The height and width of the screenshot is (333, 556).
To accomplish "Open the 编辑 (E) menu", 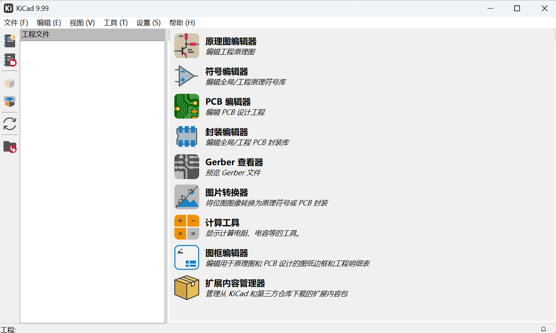I will coord(49,23).
